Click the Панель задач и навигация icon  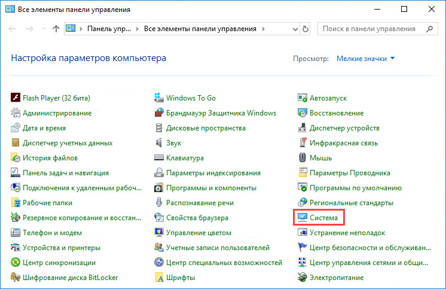click(x=16, y=172)
